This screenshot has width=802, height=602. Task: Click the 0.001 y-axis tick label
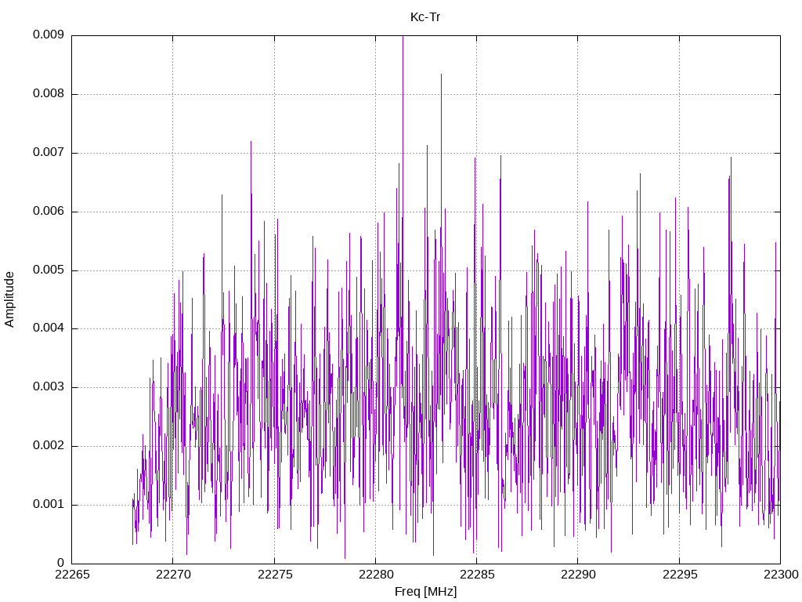pyautogui.click(x=49, y=504)
